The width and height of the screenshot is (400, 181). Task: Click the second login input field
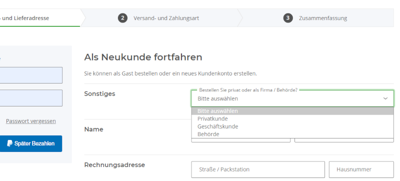pyautogui.click(x=31, y=98)
